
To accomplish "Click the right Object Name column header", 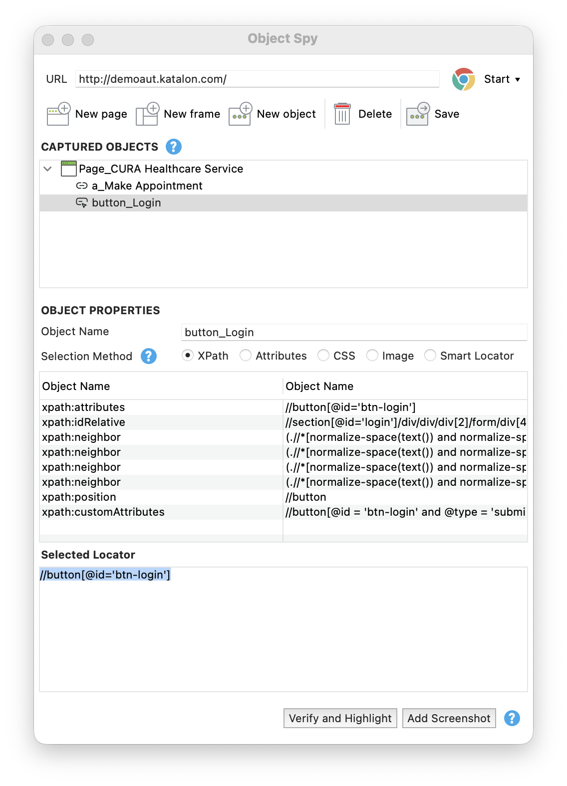I will coord(405,386).
